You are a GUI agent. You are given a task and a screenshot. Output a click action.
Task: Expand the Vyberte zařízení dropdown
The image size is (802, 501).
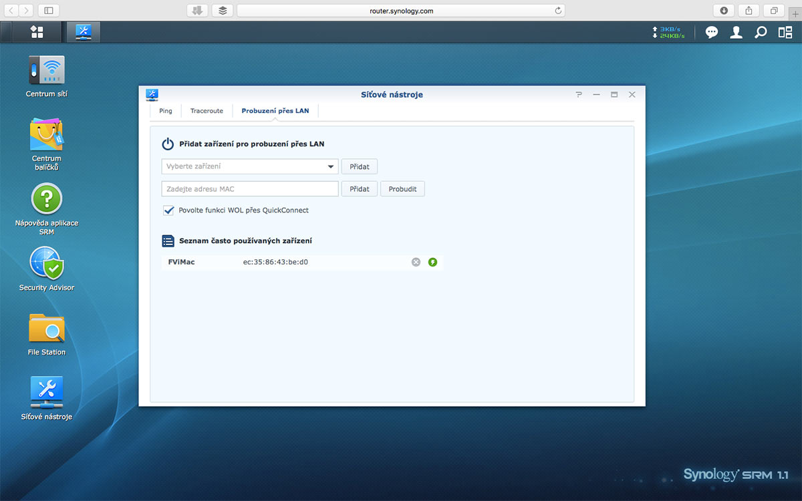click(x=331, y=166)
